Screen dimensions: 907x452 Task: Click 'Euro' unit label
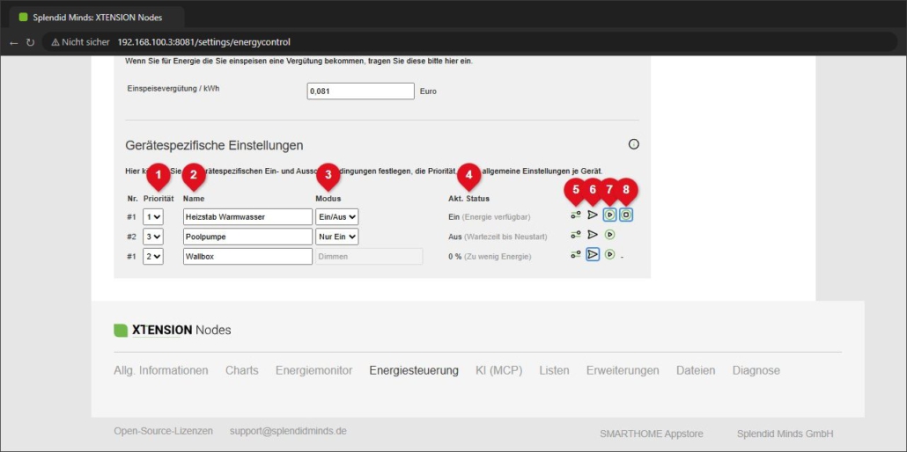pyautogui.click(x=428, y=91)
